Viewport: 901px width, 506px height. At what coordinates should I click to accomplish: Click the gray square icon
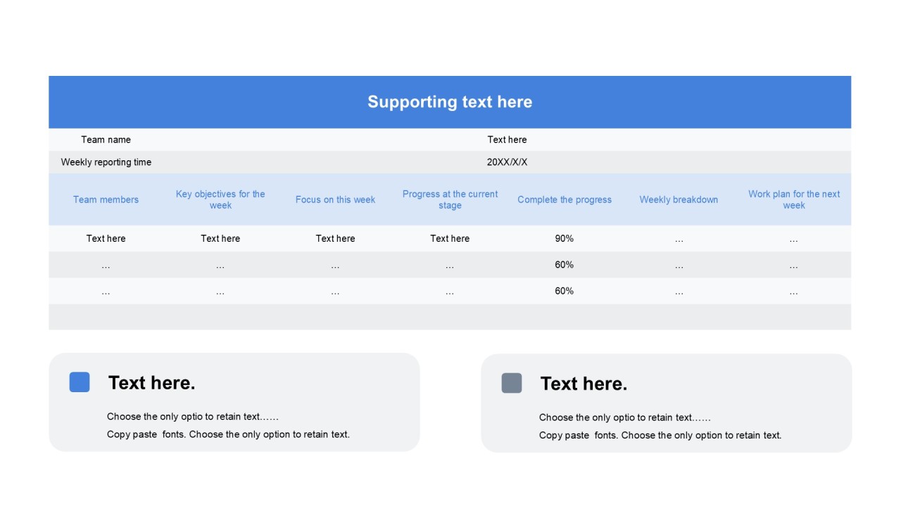pos(512,383)
